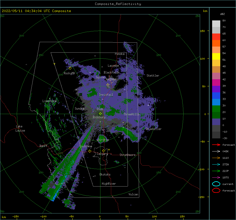Click the cyan 'current' ellipse legend icon
The width and height of the screenshot is (236, 220).
tap(216, 184)
